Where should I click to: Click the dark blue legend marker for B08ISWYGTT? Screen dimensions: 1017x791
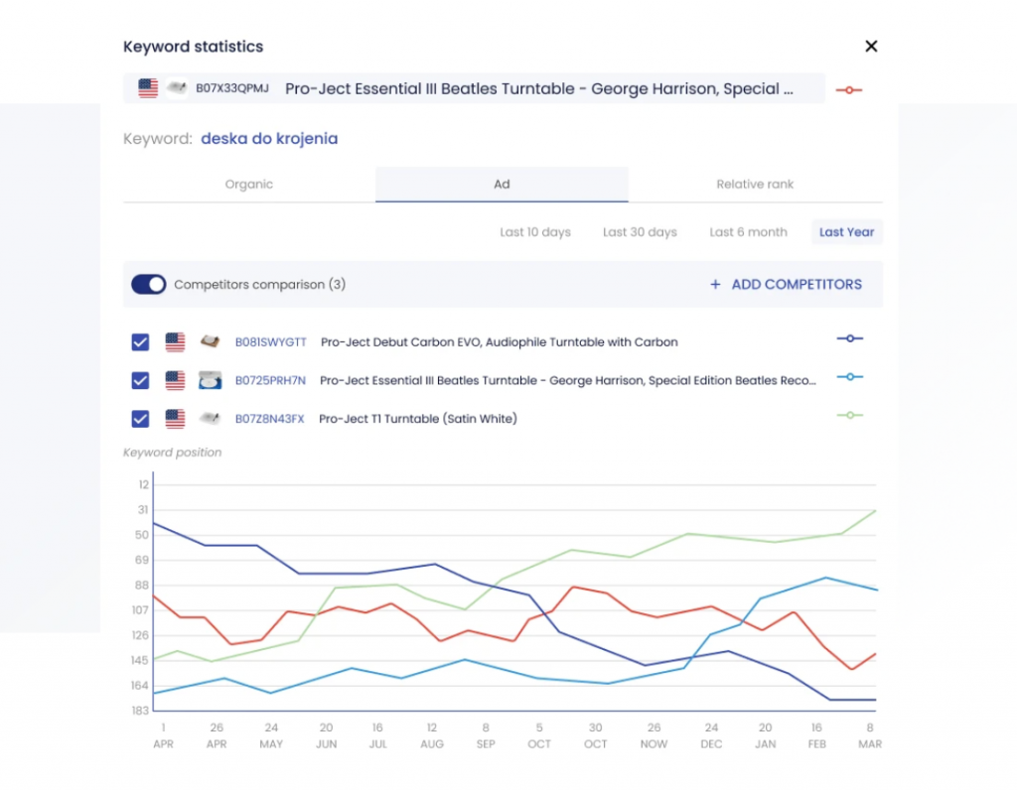pos(851,340)
